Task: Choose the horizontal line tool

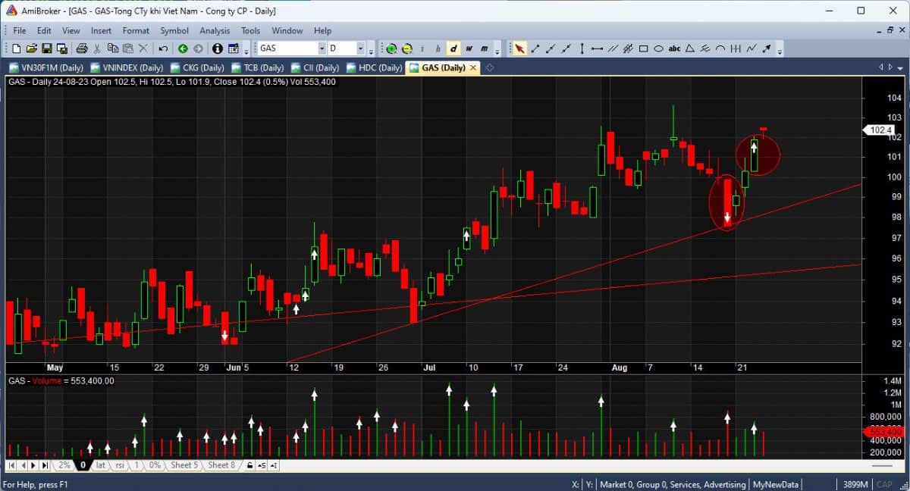Action: click(597, 48)
